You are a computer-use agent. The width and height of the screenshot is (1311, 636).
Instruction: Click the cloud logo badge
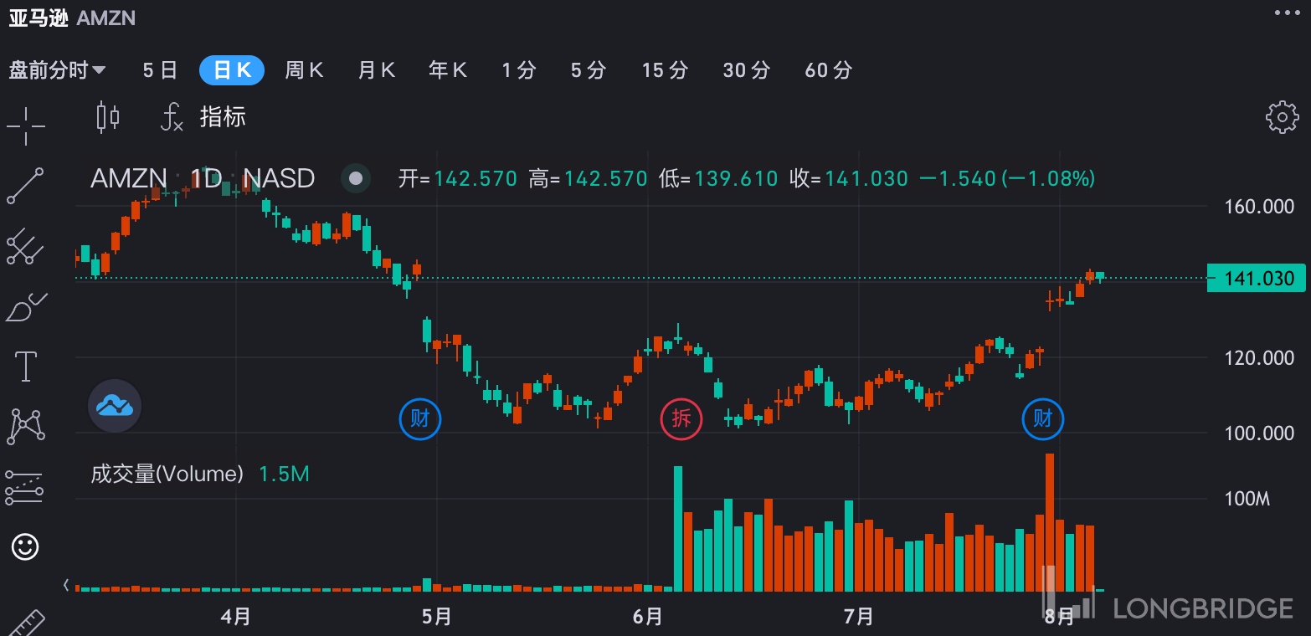pyautogui.click(x=115, y=406)
